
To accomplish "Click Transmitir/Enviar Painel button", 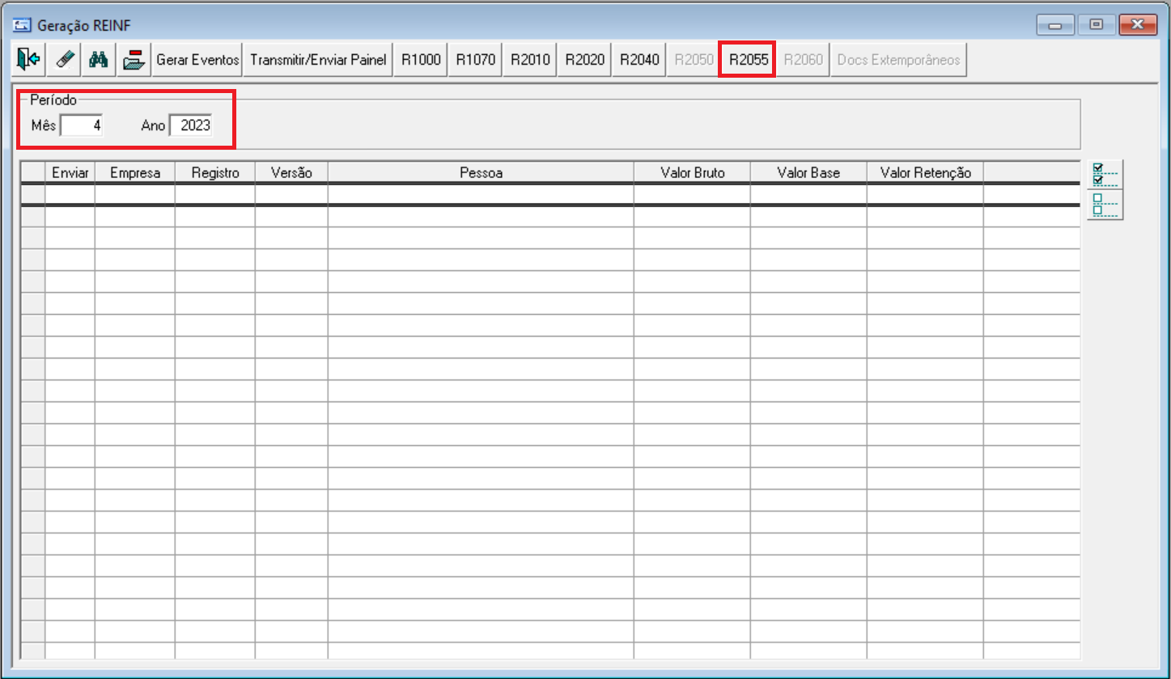I will pos(318,60).
